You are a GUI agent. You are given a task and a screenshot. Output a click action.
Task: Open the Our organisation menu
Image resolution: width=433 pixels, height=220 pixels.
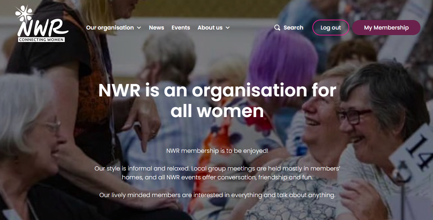[110, 28]
